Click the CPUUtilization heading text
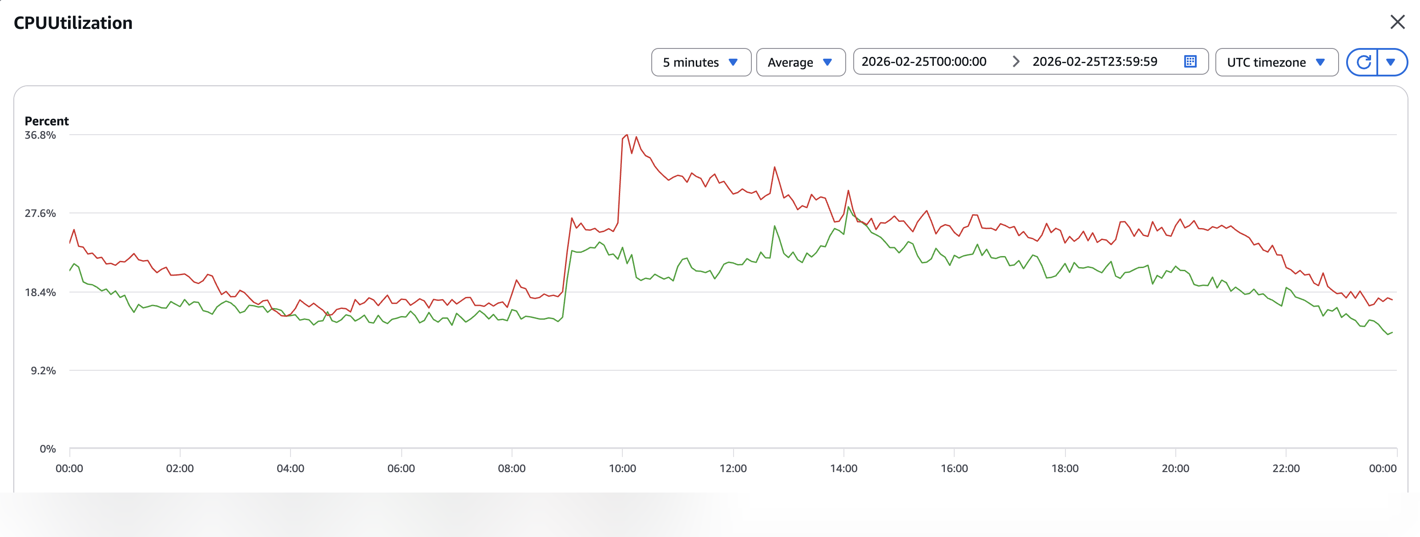The width and height of the screenshot is (1420, 537). 73,23
